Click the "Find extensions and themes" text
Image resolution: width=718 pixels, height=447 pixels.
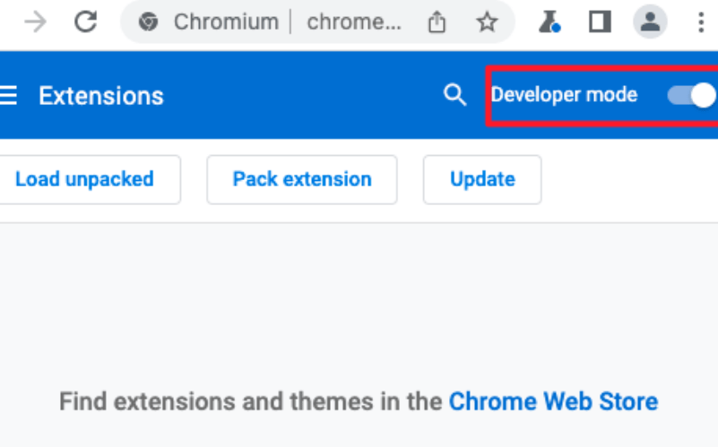tap(251, 401)
